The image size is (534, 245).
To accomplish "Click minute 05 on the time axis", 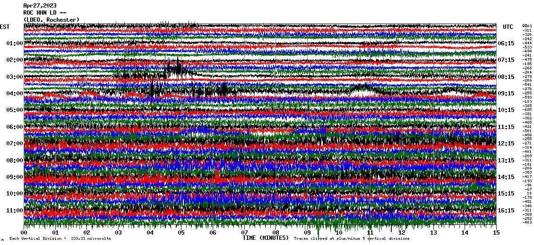I will pos(181,233).
